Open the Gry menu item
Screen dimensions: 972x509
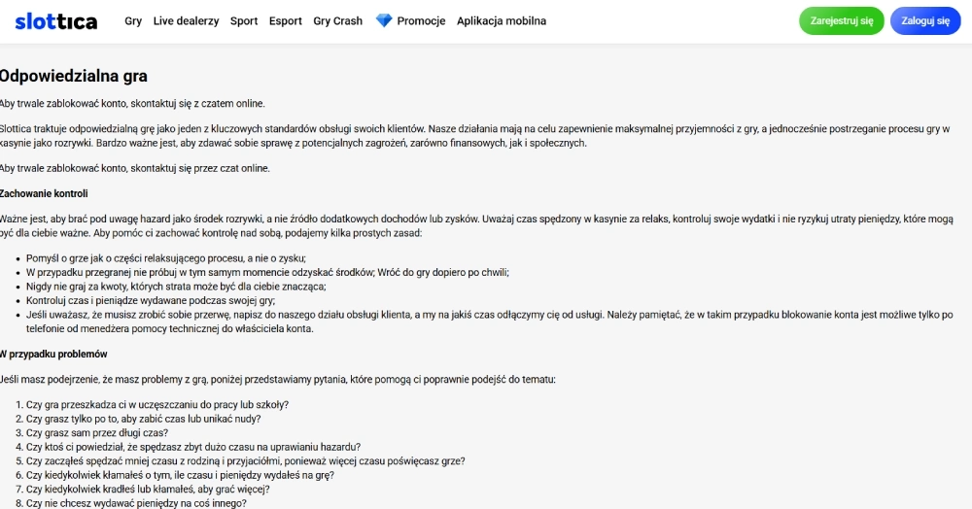(133, 21)
